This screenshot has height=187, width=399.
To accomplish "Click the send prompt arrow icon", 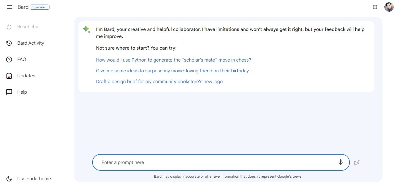I will 357,162.
